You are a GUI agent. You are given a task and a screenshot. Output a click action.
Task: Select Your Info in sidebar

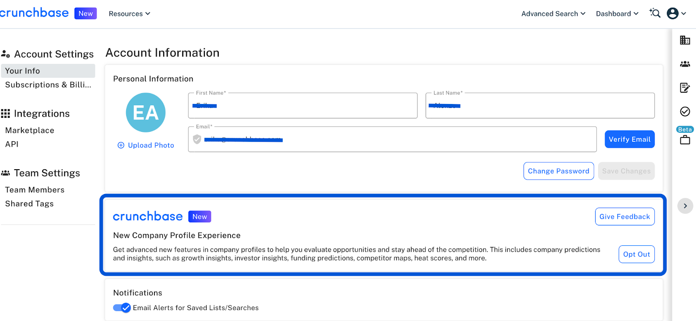48,71
